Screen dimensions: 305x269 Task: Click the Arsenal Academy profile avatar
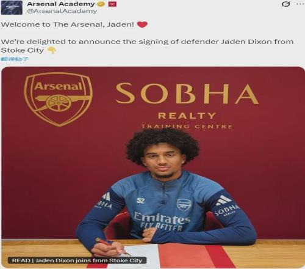12,7
